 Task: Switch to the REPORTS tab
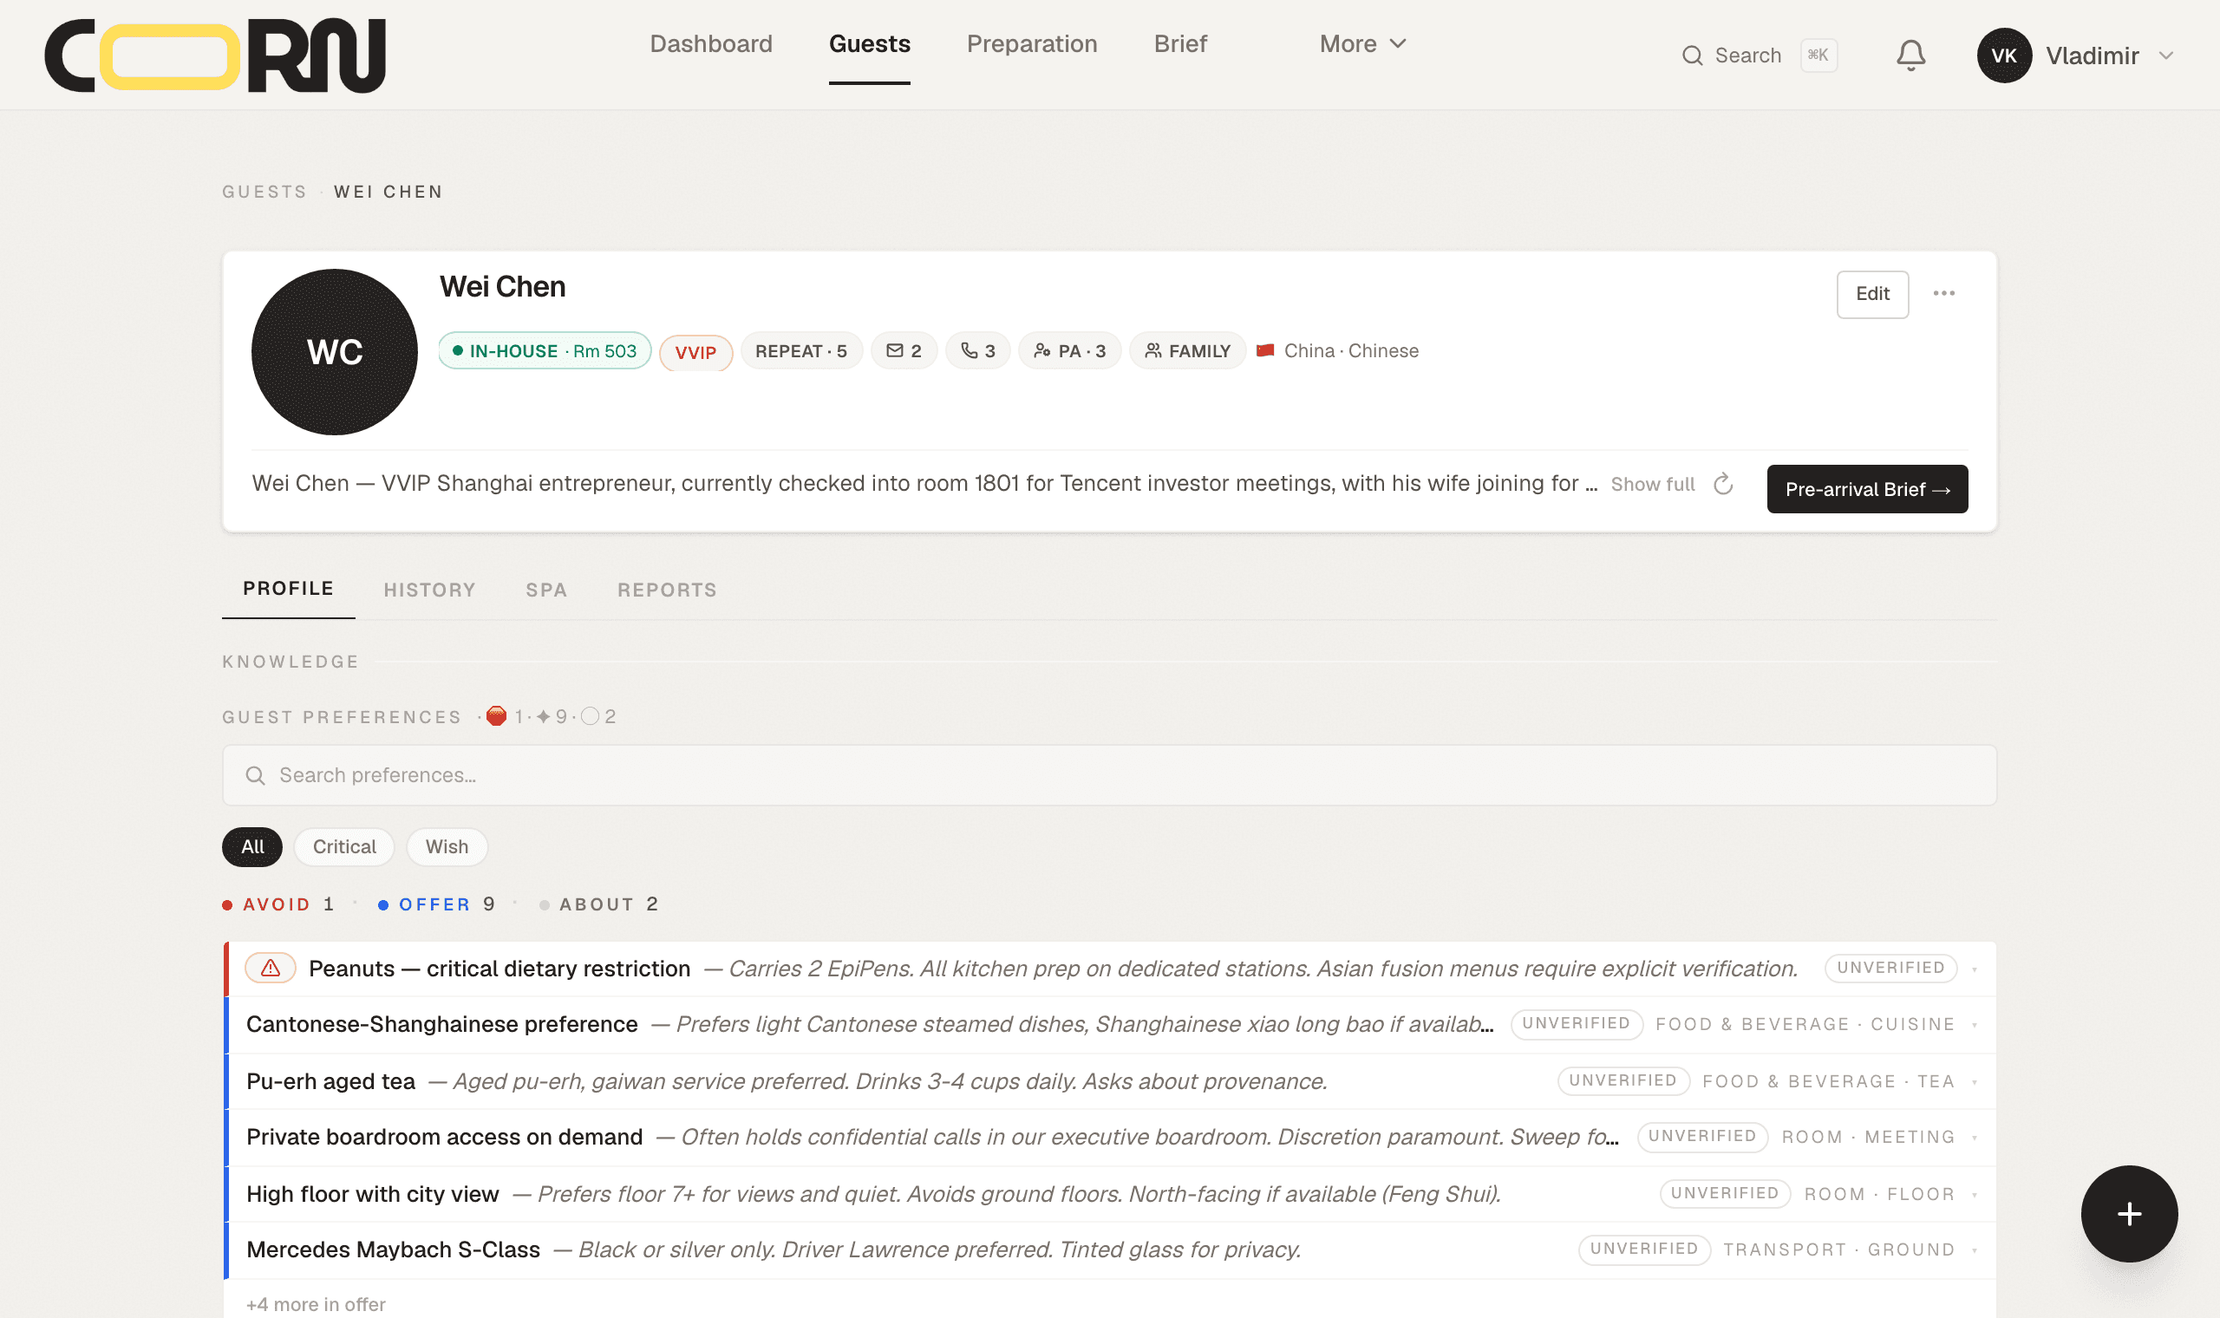(667, 590)
